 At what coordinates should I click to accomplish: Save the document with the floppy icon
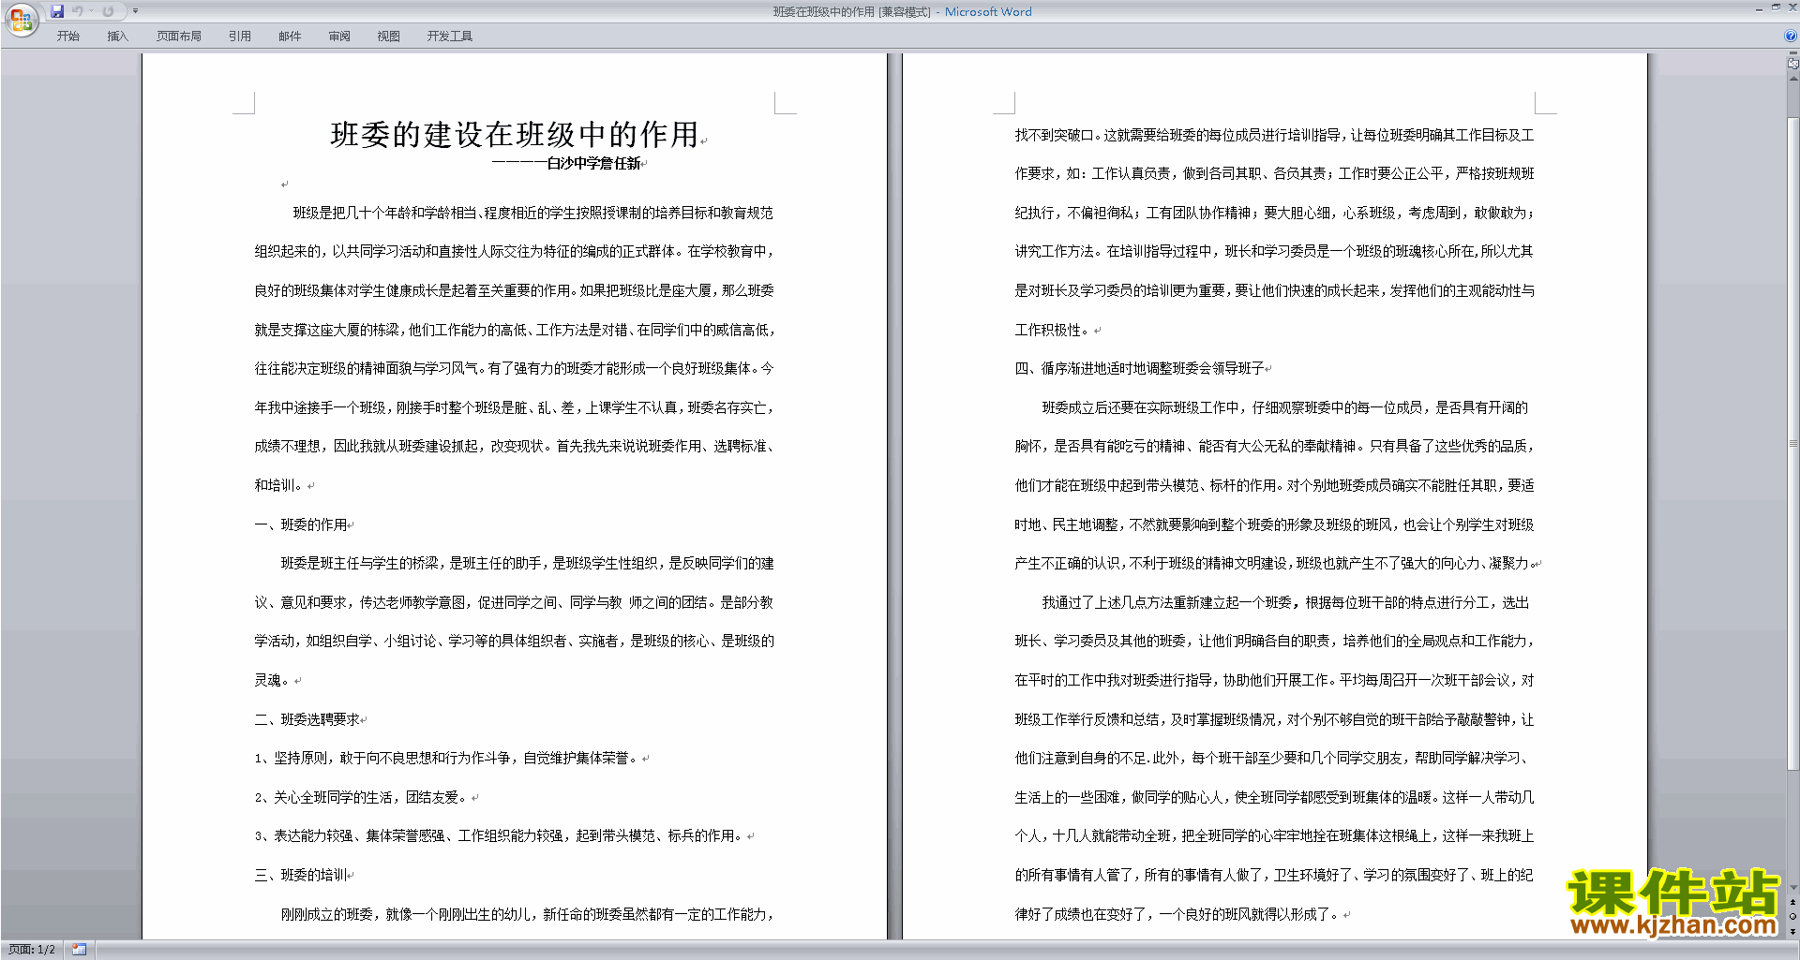(x=57, y=11)
